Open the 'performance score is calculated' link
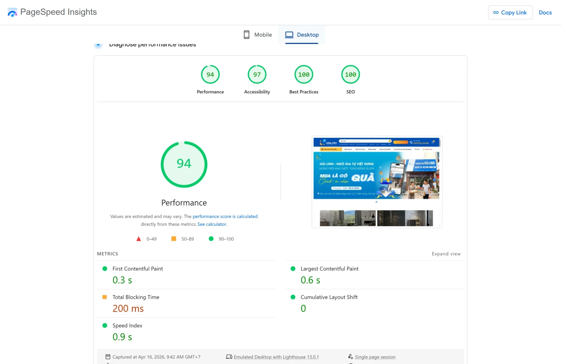 point(225,217)
